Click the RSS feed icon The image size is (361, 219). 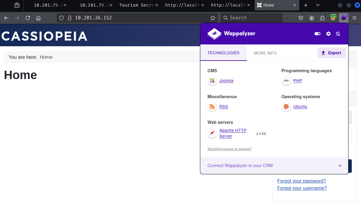(x=212, y=107)
